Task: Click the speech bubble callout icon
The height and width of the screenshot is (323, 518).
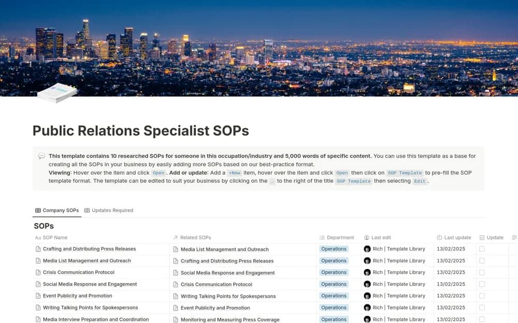Action: click(x=41, y=156)
